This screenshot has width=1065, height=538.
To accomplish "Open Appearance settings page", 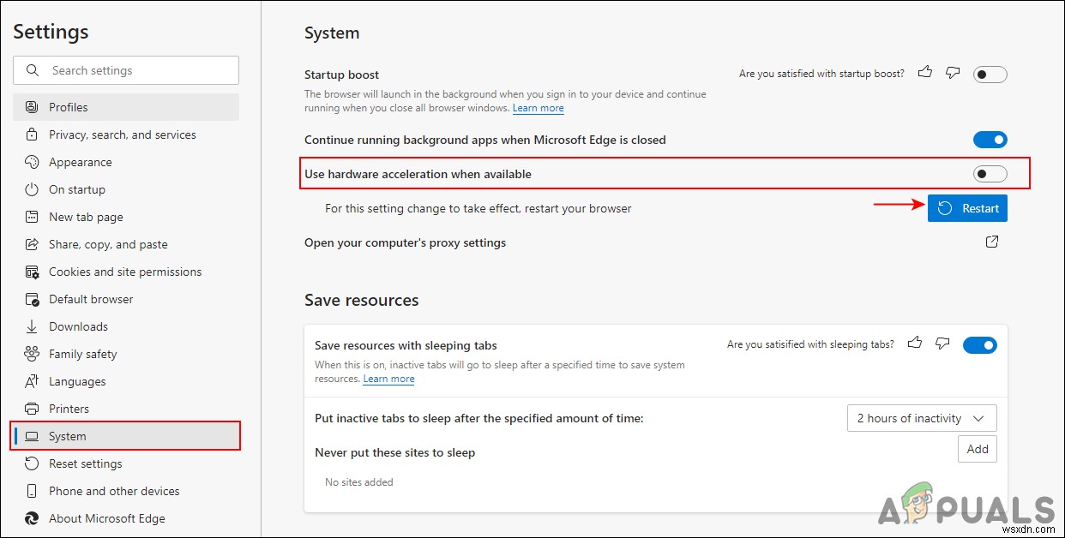I will [x=80, y=162].
